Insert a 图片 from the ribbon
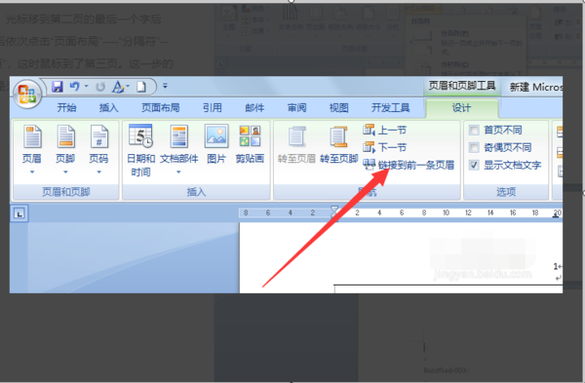585x383 pixels. tap(216, 144)
